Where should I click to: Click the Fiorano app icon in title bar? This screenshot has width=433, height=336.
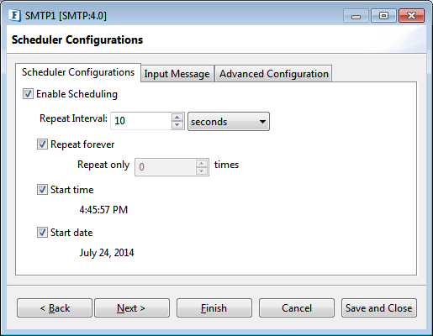click(x=14, y=15)
